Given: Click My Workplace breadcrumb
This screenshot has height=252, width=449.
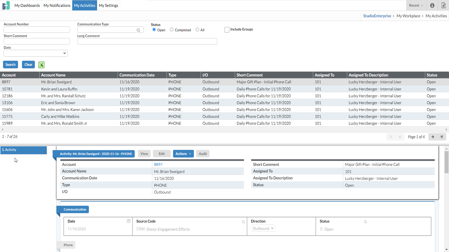Looking at the screenshot, I should (x=408, y=16).
